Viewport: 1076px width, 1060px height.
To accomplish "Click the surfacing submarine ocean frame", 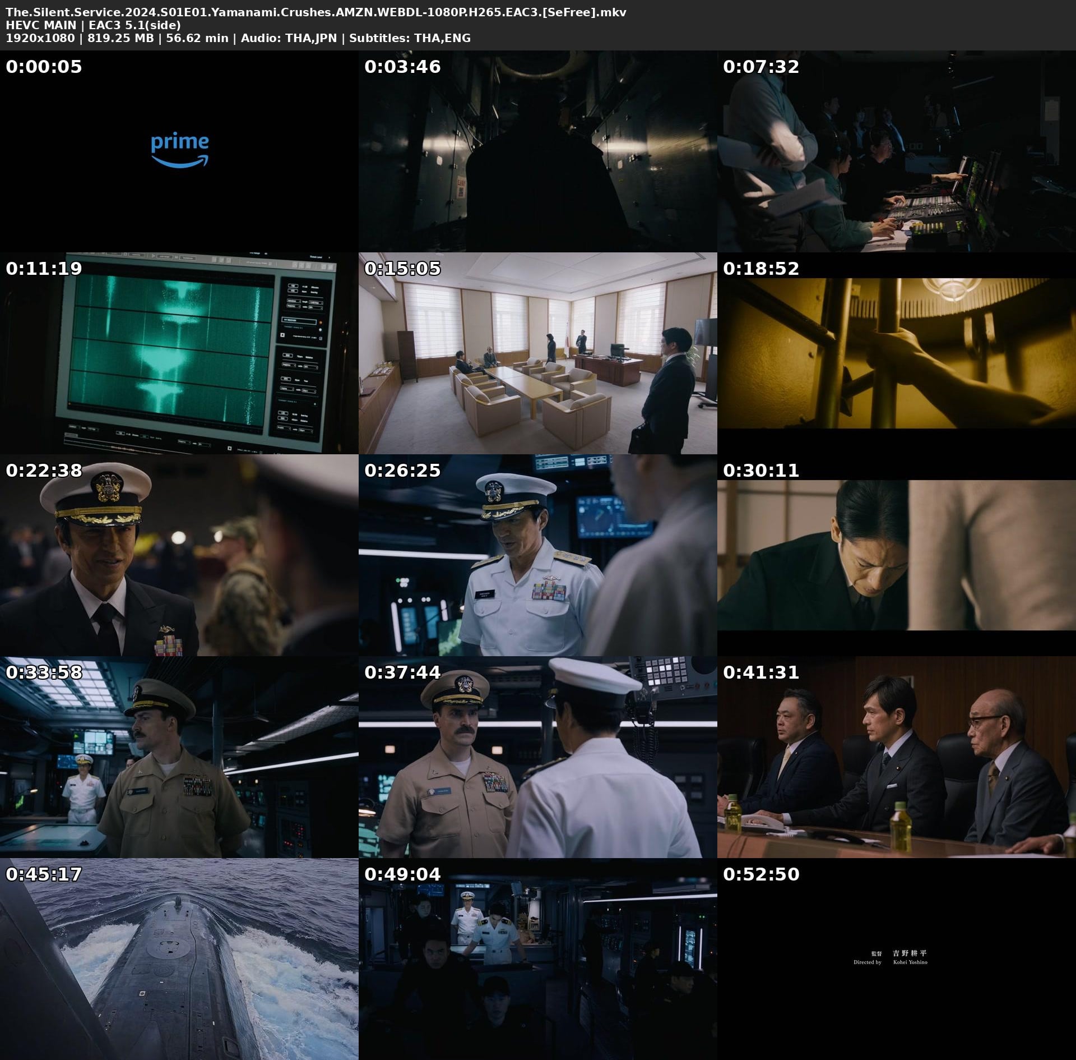I will click(179, 958).
